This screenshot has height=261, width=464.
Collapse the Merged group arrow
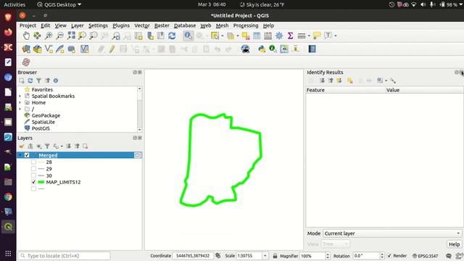(x=20, y=155)
